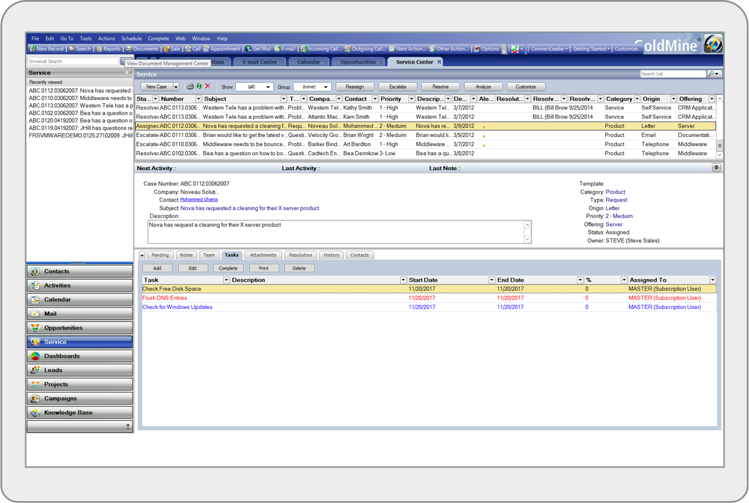Collapse the case detail pane chevron

pyautogui.click(x=716, y=168)
